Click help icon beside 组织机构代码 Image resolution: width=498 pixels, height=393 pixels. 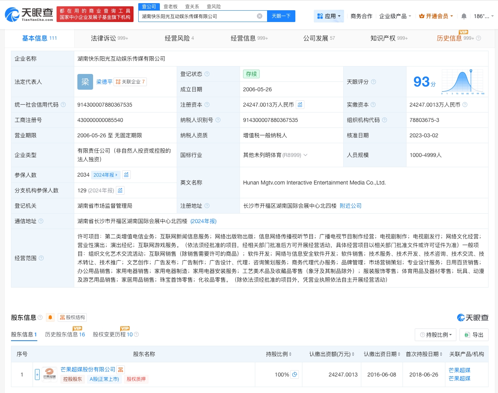point(384,120)
